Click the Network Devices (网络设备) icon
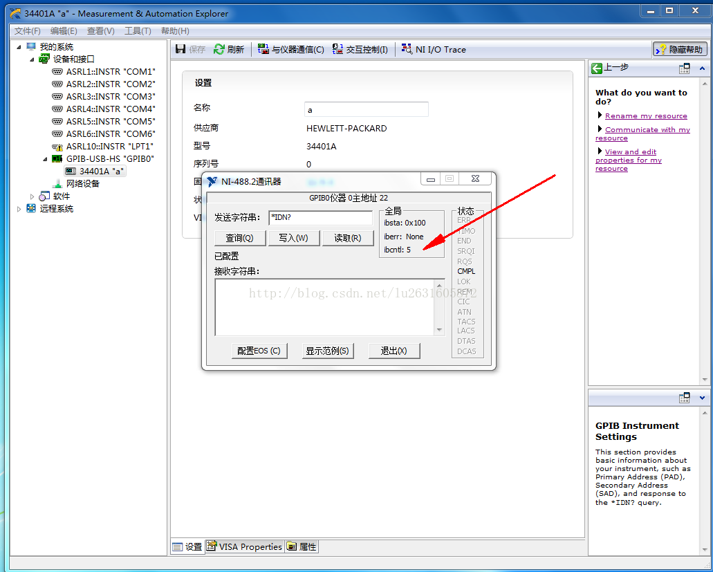Screen dimensions: 713x572 (x=57, y=184)
